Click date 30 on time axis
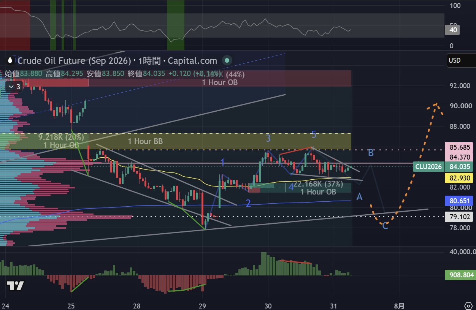 click(x=268, y=306)
